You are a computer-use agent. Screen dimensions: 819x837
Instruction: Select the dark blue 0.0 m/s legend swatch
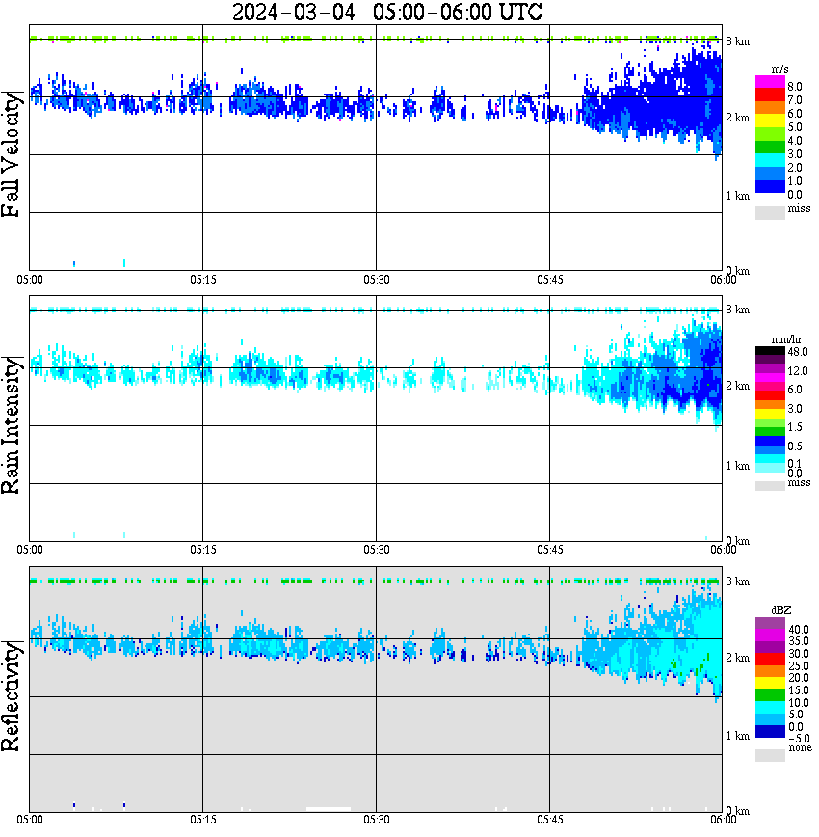click(770, 187)
